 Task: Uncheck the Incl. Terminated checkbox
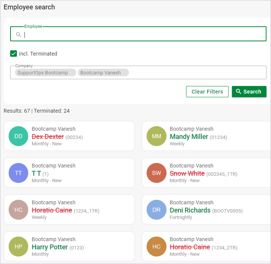[14, 54]
